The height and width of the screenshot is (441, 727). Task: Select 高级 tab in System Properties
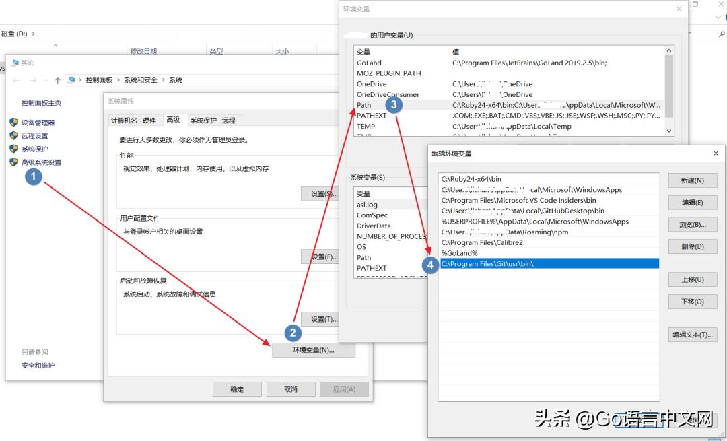[x=174, y=120]
